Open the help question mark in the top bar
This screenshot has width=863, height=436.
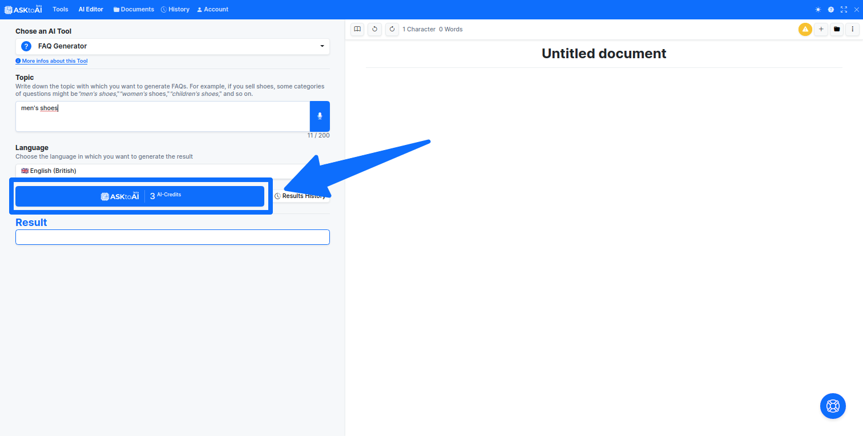point(831,9)
